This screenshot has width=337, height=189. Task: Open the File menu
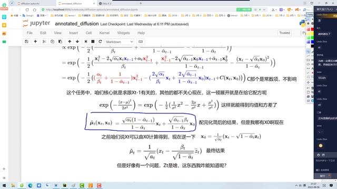[29, 33]
